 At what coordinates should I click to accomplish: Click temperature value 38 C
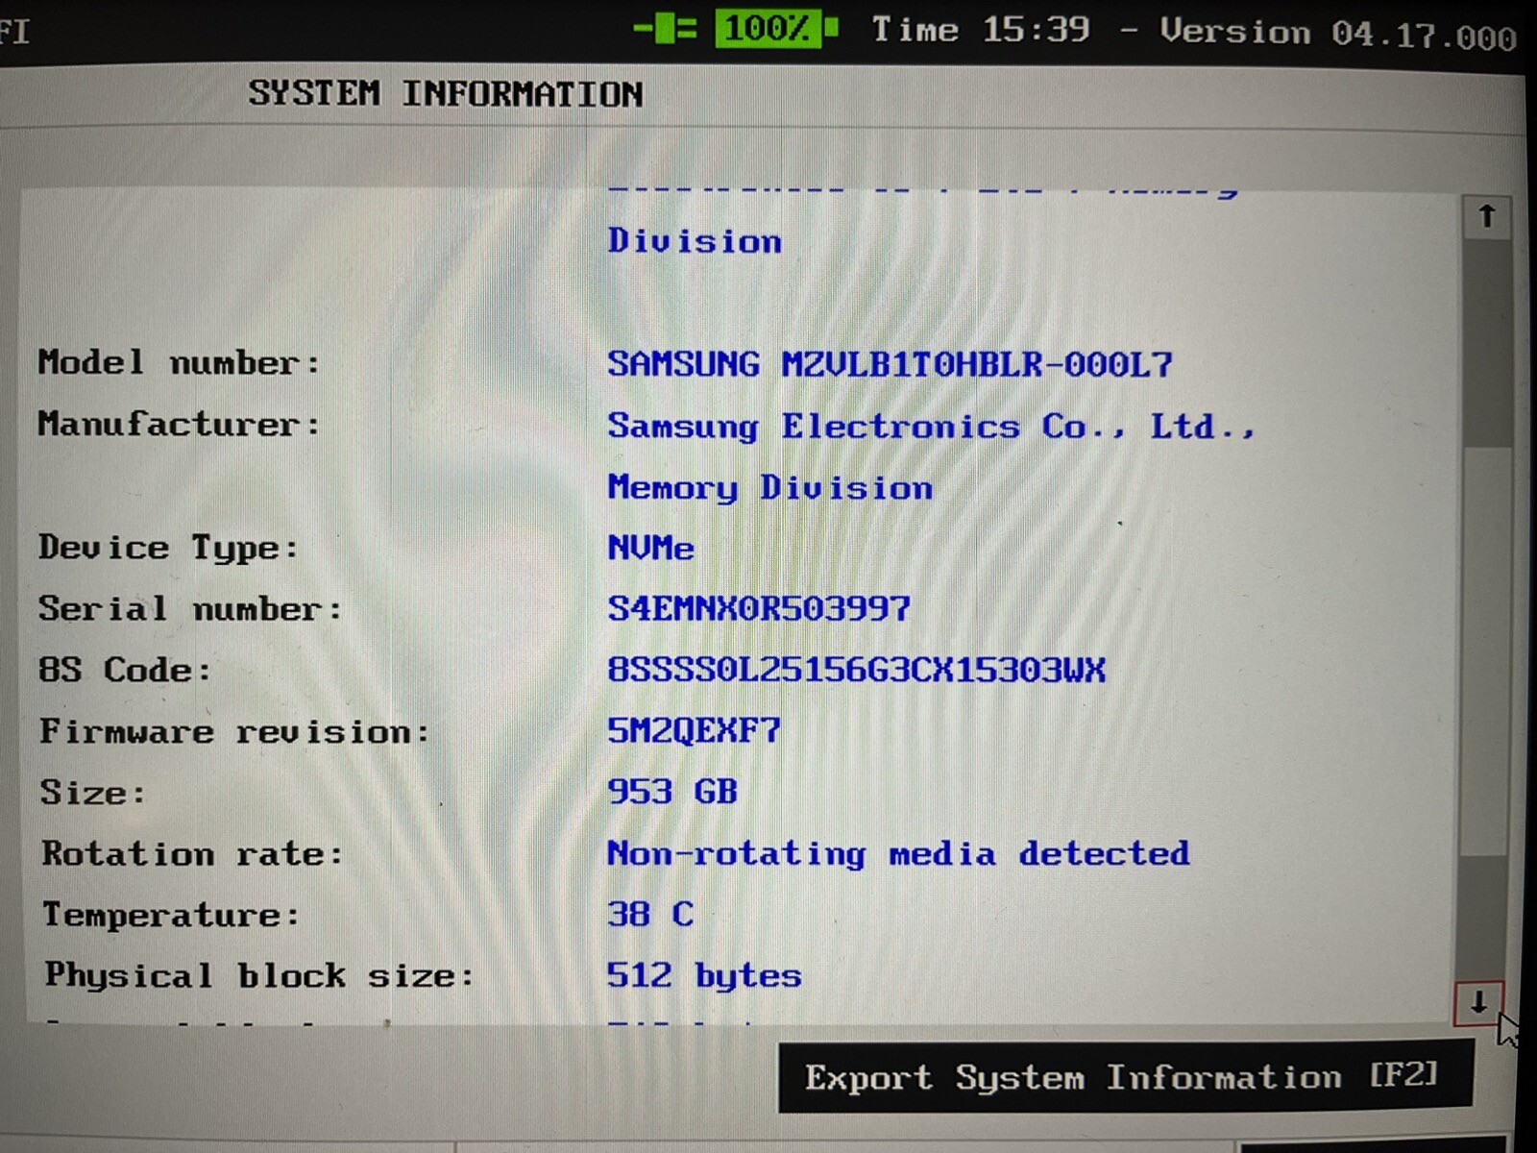(x=650, y=914)
